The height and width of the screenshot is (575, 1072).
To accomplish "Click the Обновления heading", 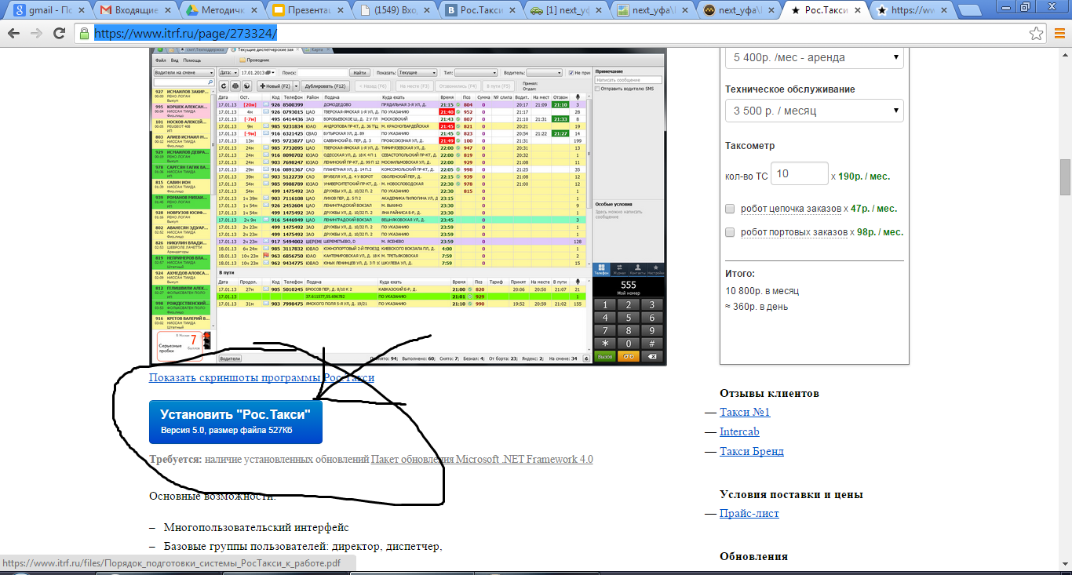I will (x=753, y=556).
